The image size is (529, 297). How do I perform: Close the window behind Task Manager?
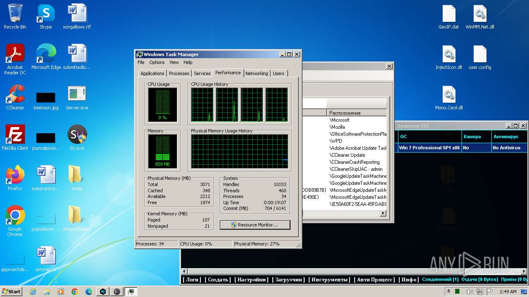tap(389, 66)
